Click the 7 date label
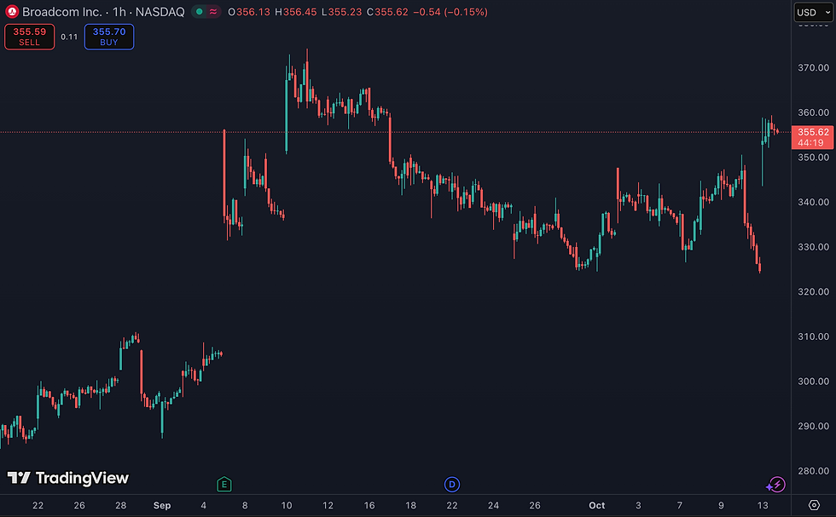This screenshot has height=517, width=836. click(x=679, y=505)
